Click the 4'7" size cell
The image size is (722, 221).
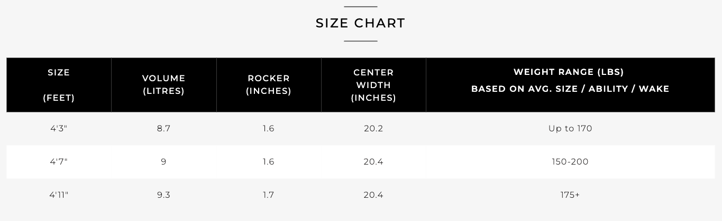[x=59, y=162]
